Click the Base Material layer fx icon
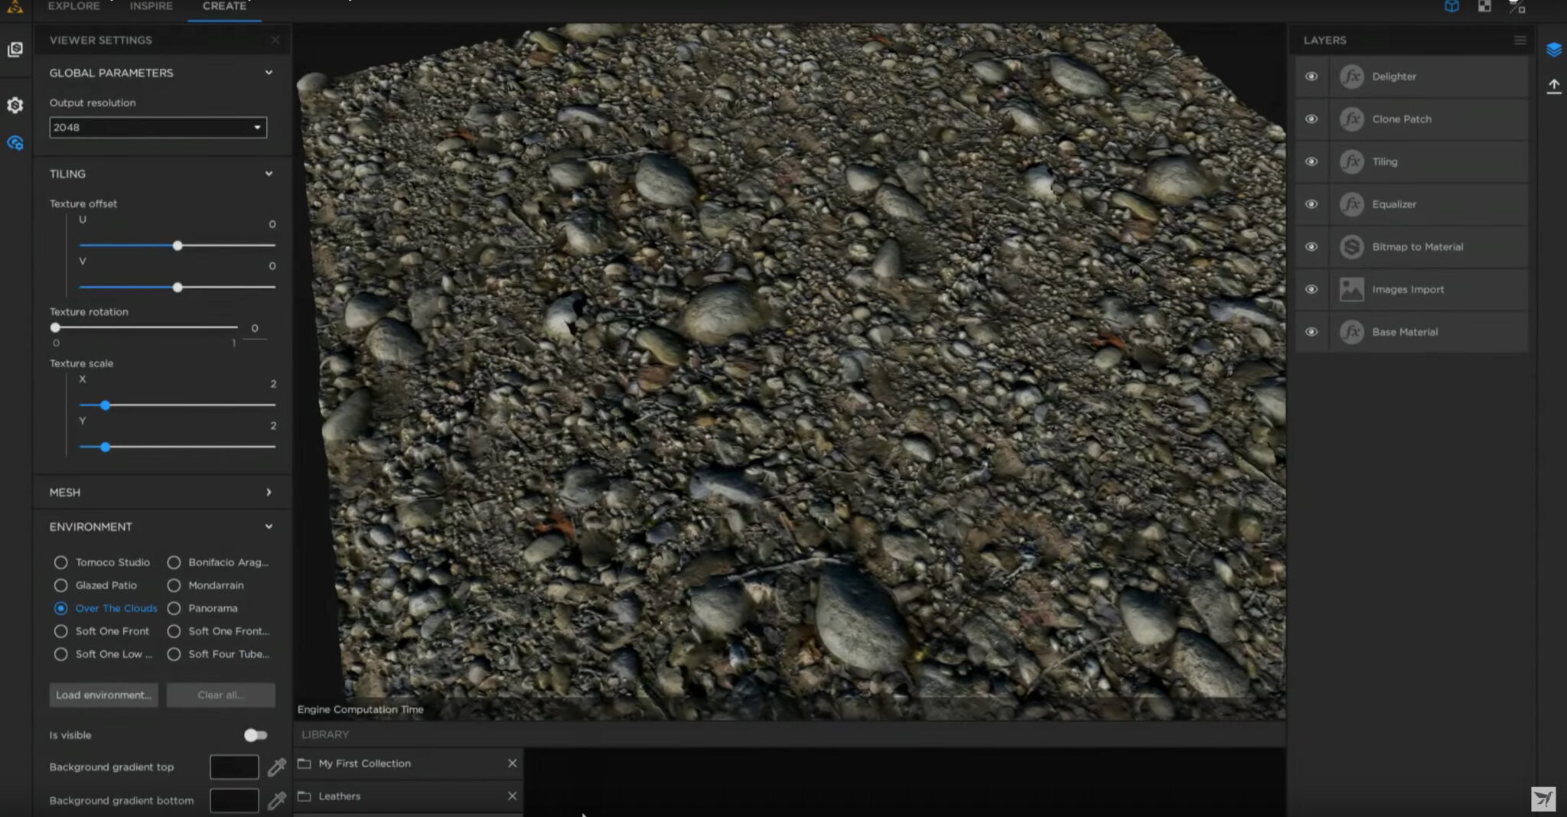The height and width of the screenshot is (817, 1567). pyautogui.click(x=1351, y=332)
